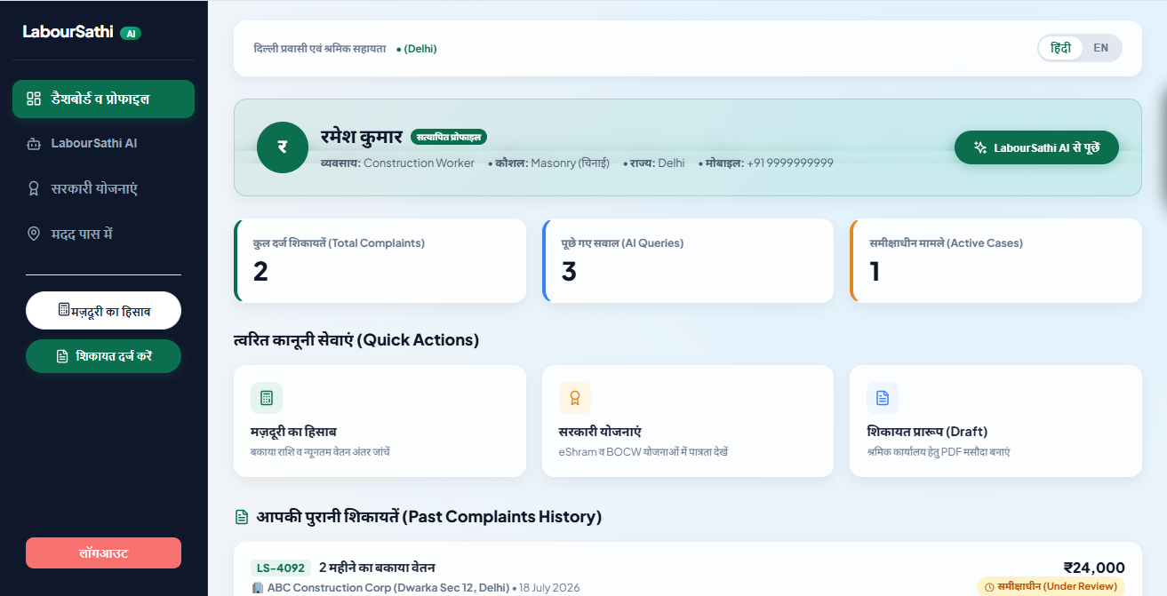This screenshot has height=596, width=1167.
Task: Click the LS-4092 complaint ID tag
Action: coord(281,568)
